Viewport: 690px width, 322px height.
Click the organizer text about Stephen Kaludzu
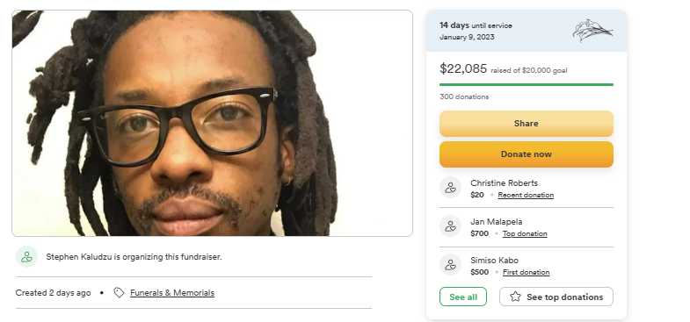134,257
